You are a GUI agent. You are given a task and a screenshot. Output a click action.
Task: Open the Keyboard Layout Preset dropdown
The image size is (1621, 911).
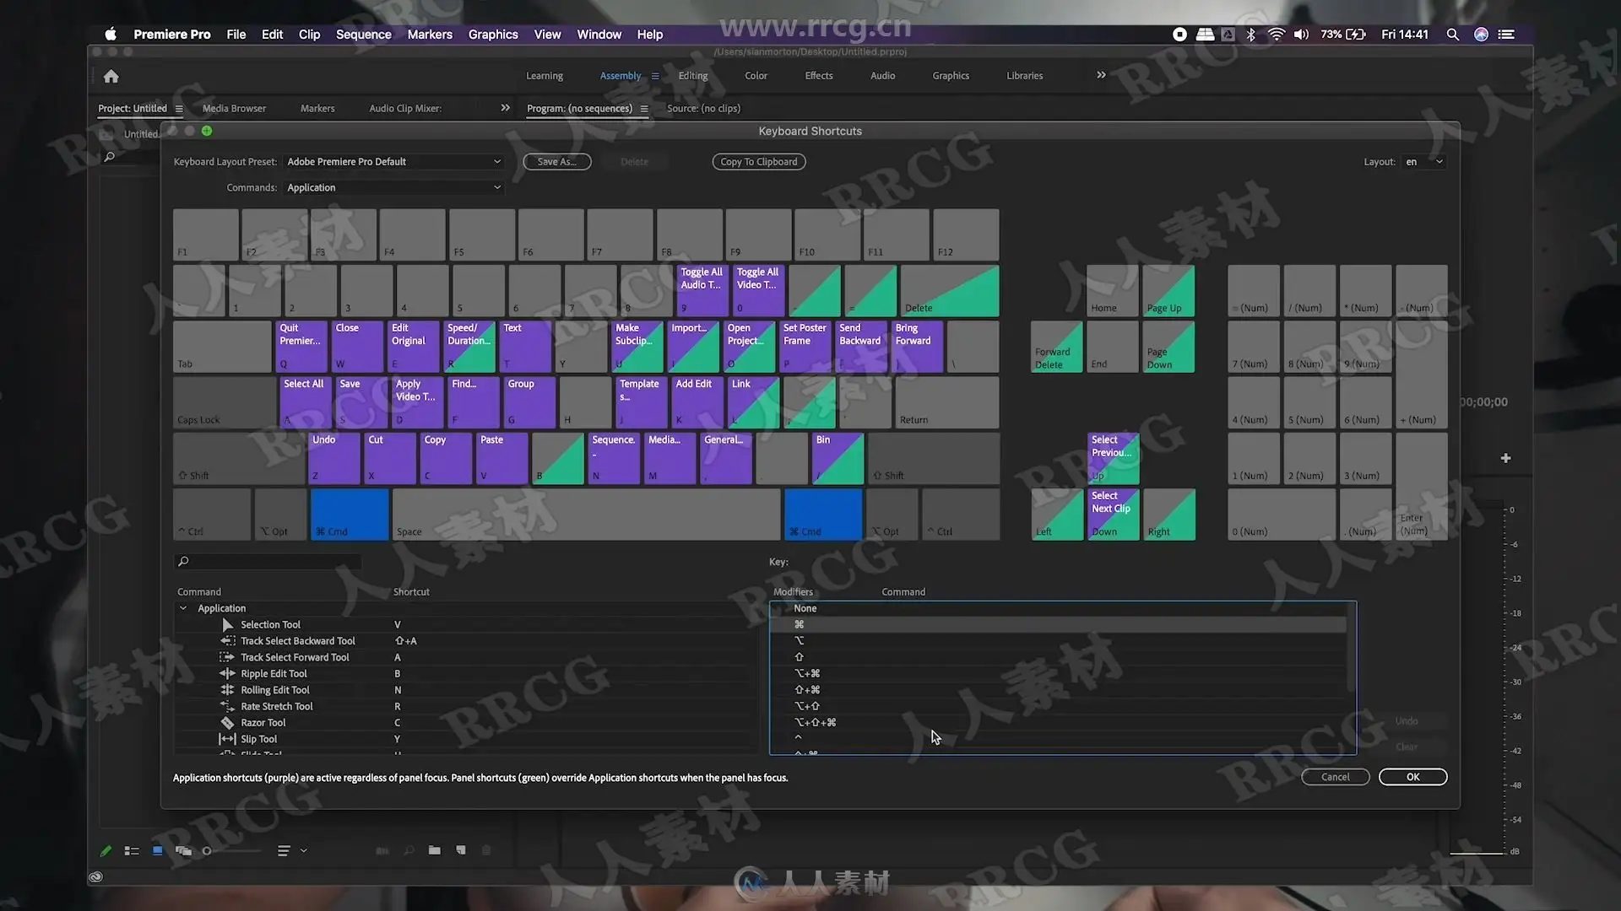click(x=393, y=162)
